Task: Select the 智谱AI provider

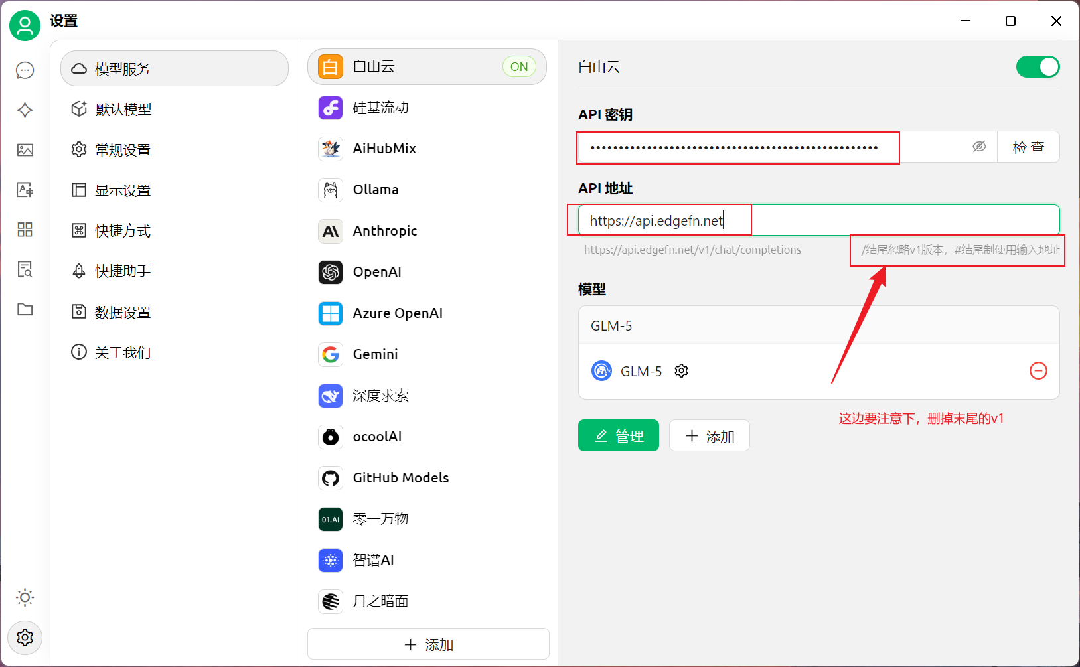Action: (x=427, y=560)
